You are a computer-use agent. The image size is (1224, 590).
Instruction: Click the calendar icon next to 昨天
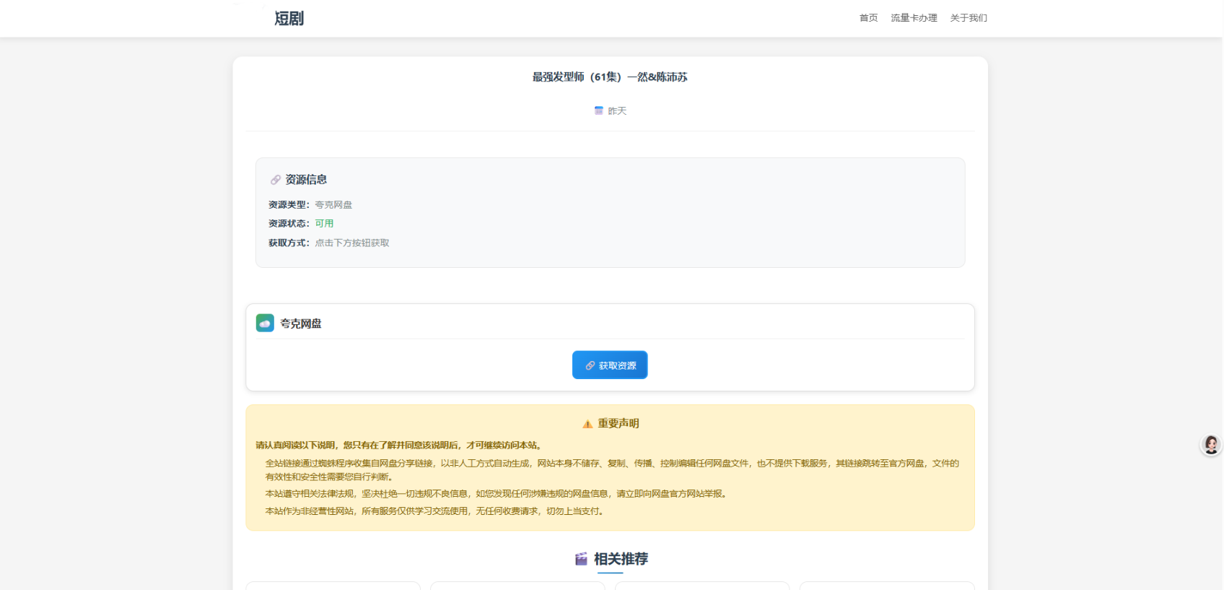(x=598, y=110)
